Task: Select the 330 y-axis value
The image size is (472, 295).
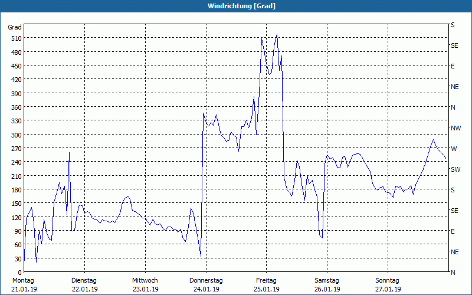Action: coord(17,121)
